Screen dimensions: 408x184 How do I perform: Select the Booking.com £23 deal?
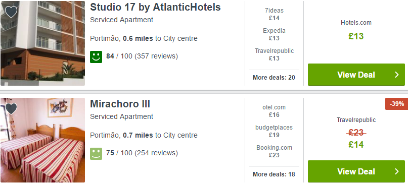[274, 151]
